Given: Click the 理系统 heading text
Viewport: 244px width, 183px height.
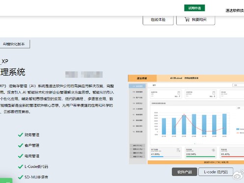Looking at the screenshot, I should 13,72.
